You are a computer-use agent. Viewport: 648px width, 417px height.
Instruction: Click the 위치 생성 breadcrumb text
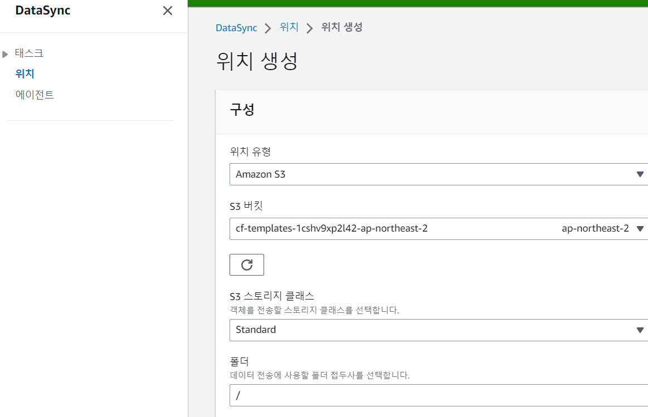click(x=342, y=27)
